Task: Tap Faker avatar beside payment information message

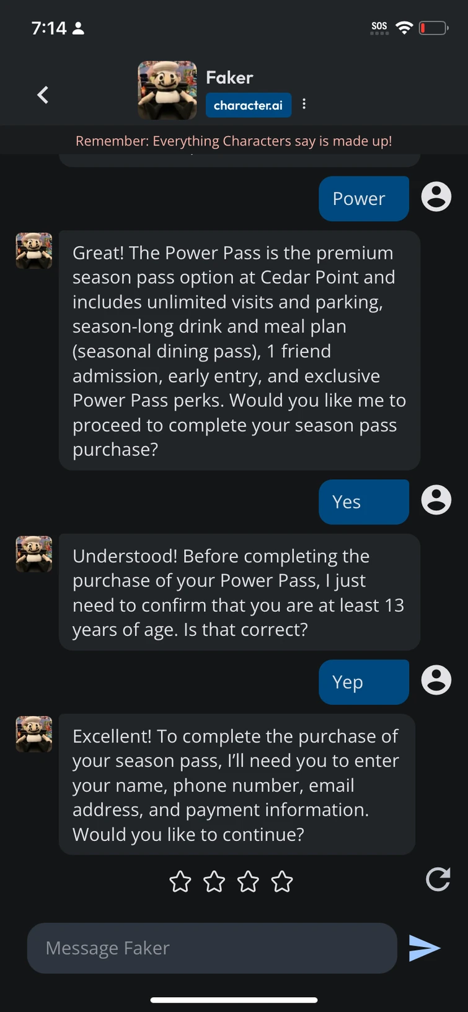Action: click(34, 734)
